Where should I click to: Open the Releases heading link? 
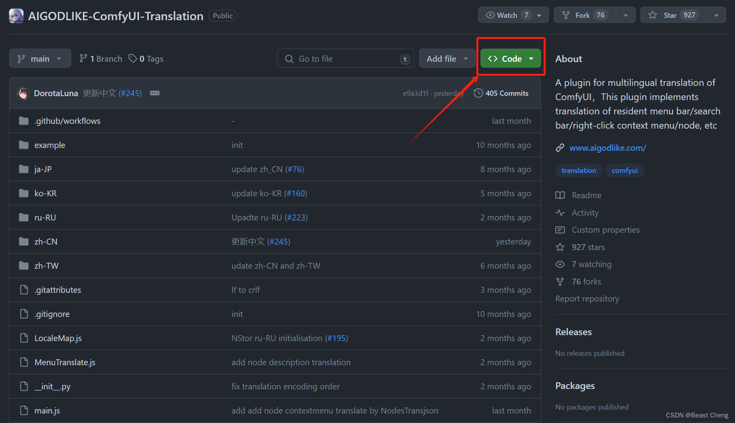574,332
